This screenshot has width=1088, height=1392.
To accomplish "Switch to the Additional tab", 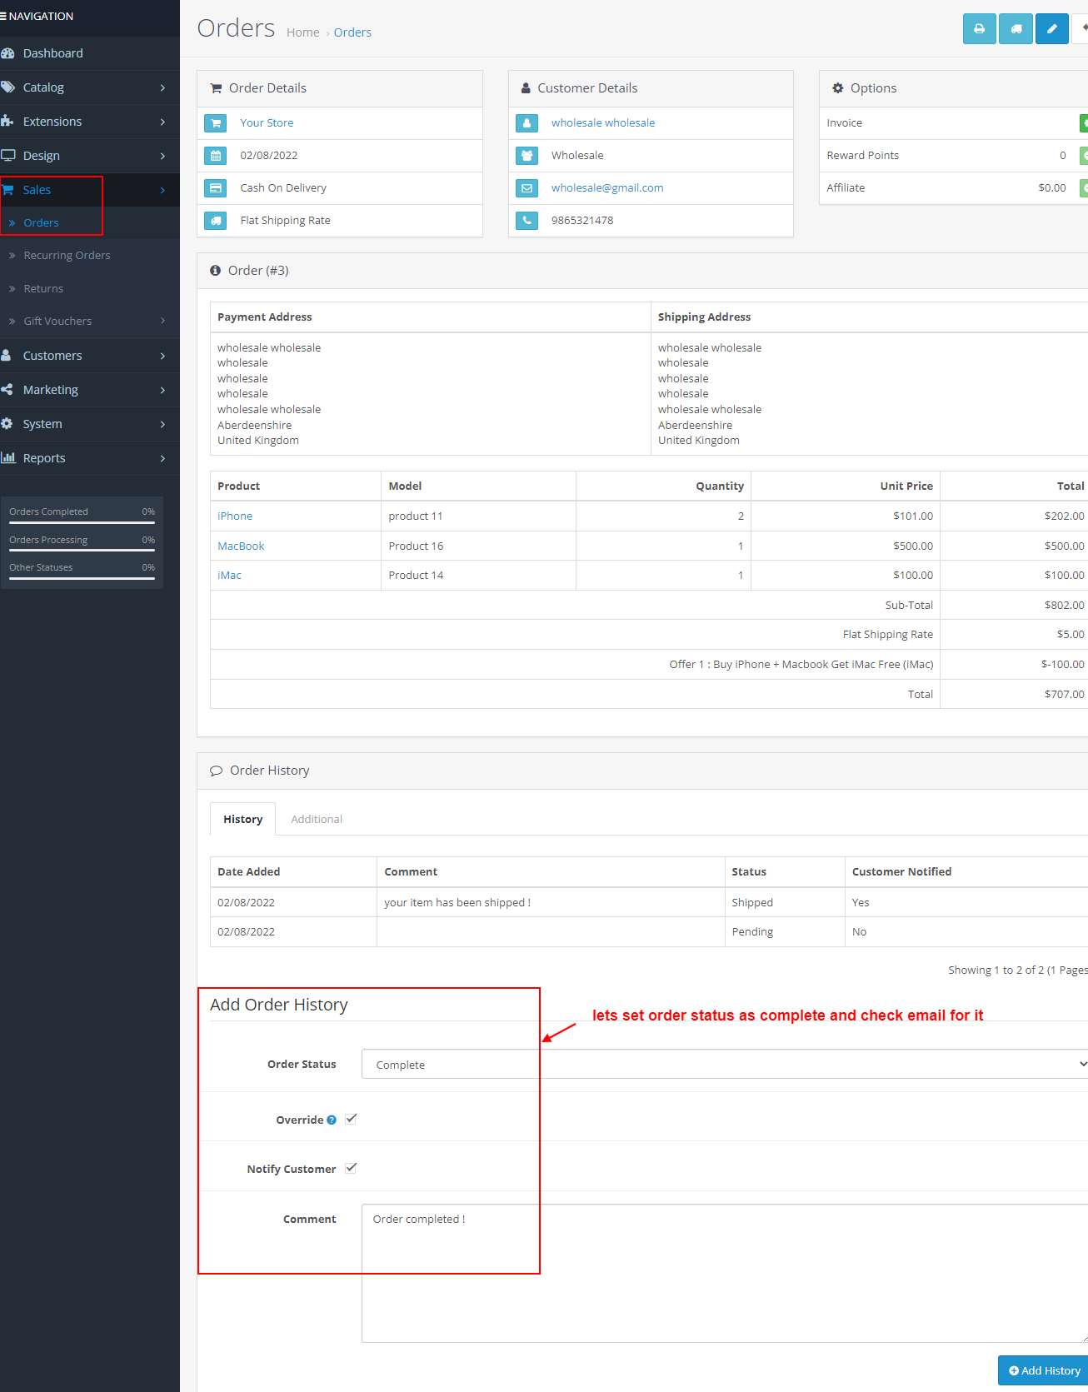I will (x=317, y=820).
